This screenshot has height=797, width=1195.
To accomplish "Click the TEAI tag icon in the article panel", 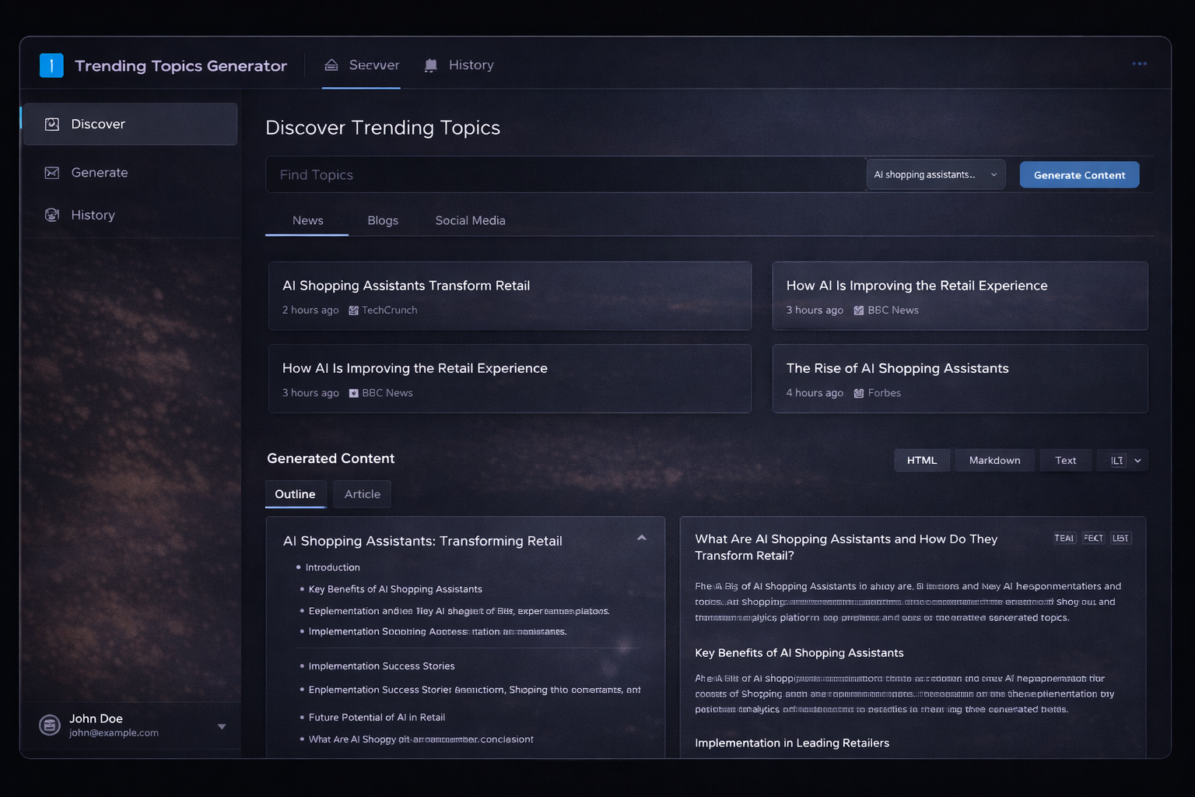I will click(x=1064, y=538).
